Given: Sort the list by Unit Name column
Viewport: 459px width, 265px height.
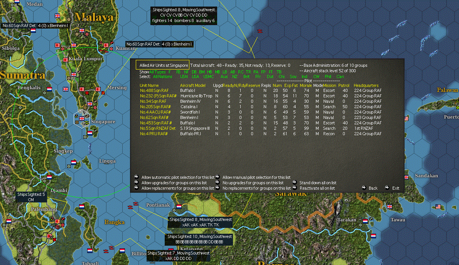Looking at the screenshot, I should click(x=149, y=85).
